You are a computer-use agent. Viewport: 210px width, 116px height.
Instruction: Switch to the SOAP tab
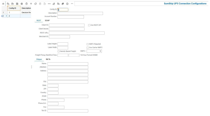(47, 20)
